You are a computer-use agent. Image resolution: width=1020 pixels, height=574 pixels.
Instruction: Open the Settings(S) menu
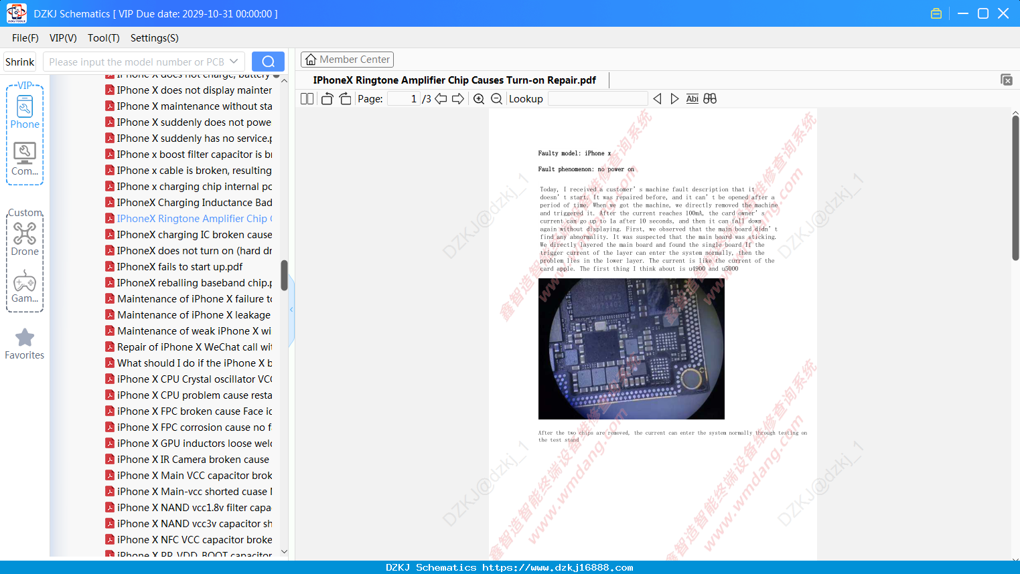pyautogui.click(x=154, y=38)
